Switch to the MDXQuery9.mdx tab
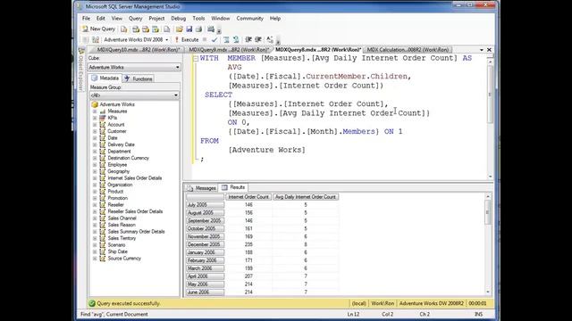This screenshot has width=572, height=321. [x=229, y=50]
